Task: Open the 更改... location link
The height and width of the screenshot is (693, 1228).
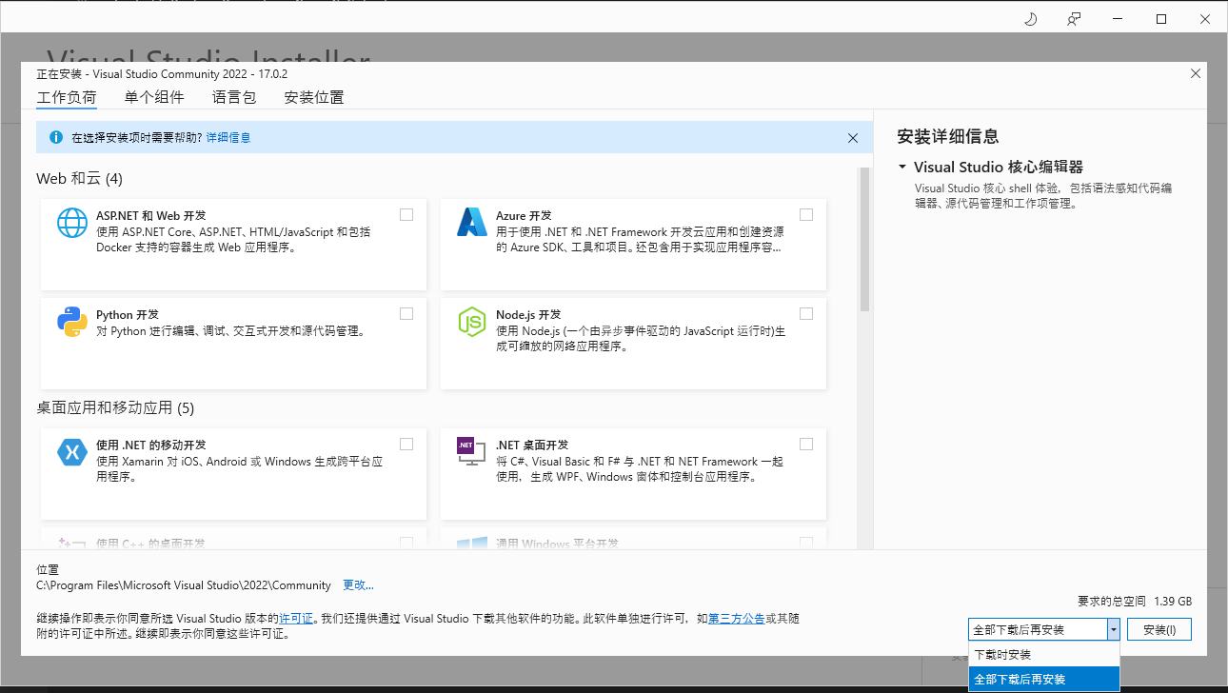Action: click(x=358, y=585)
